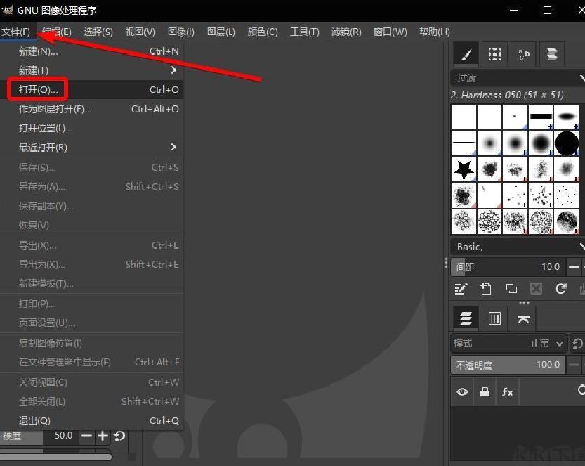Choose 作为图层打开(E)... entry
585x466 pixels.
(x=91, y=109)
